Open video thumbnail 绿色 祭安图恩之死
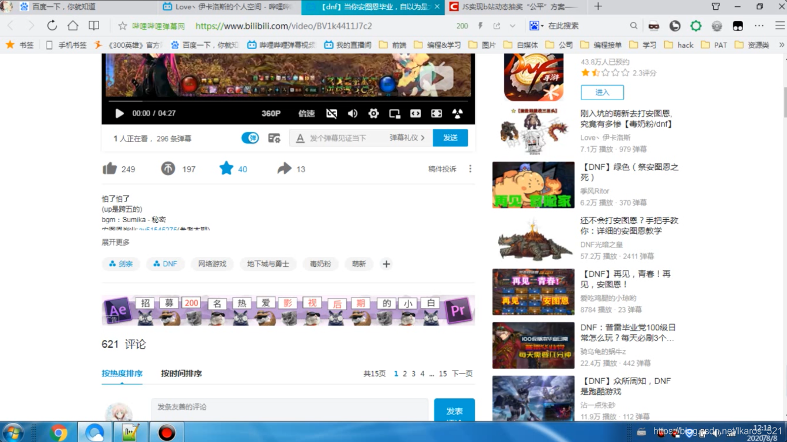 (x=534, y=185)
